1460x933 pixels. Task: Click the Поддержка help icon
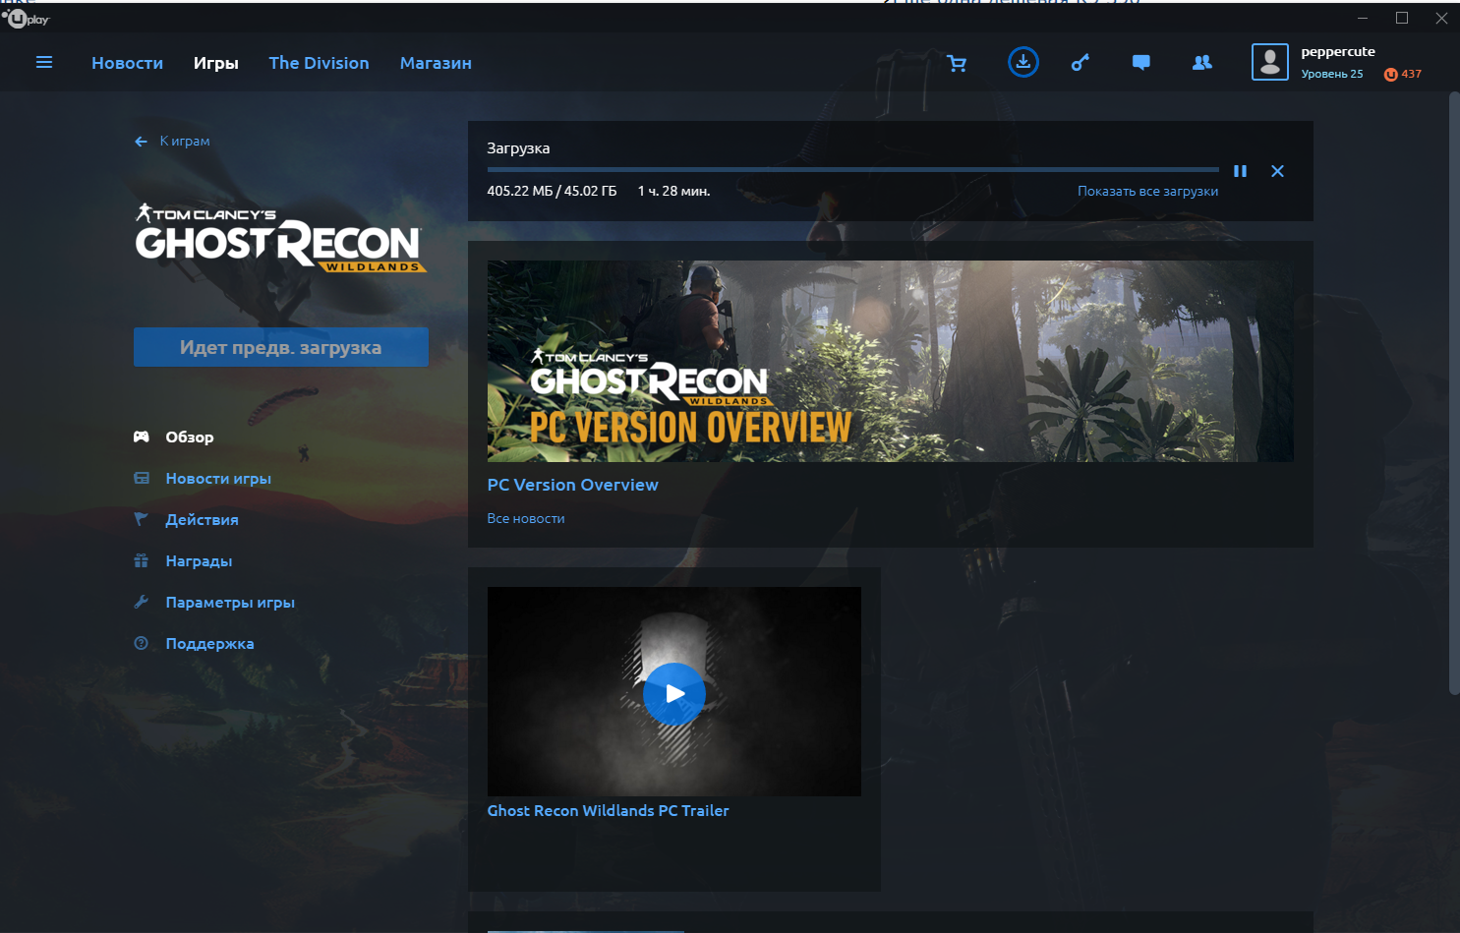tap(142, 643)
